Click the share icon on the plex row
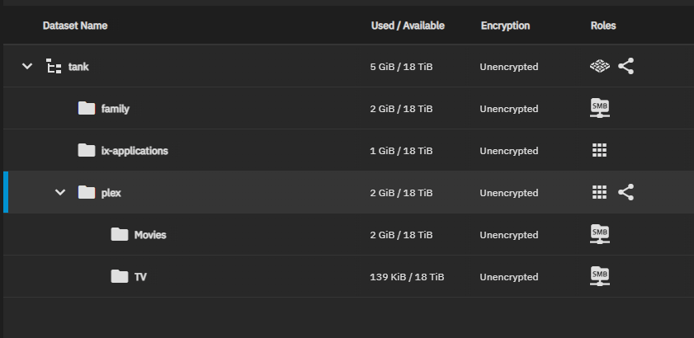This screenshot has width=694, height=338. click(626, 192)
